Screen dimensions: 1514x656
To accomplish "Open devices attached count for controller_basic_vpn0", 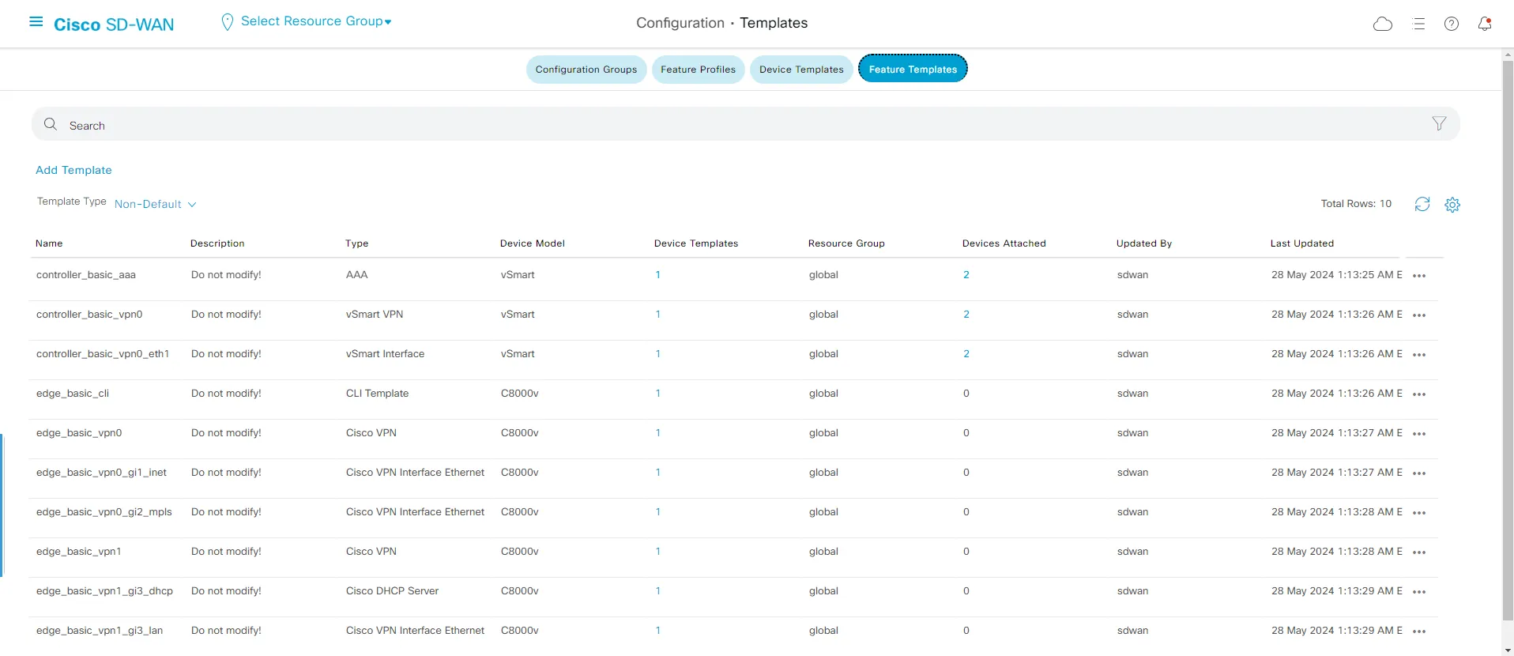I will 966,315.
